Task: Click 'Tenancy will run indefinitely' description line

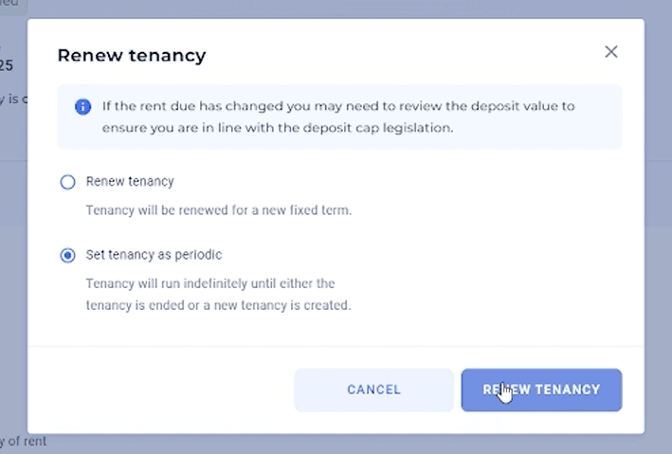Action: click(210, 283)
